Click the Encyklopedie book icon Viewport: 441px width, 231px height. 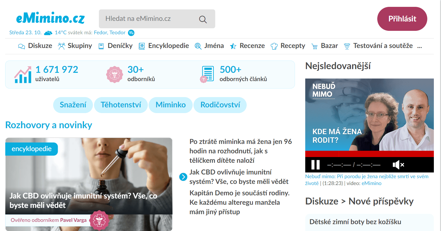point(141,46)
